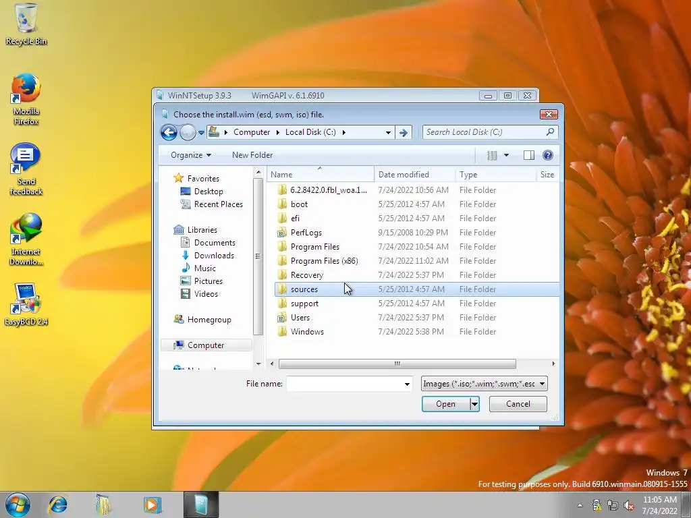Open the Action Center tray icon
Image resolution: width=691 pixels, height=518 pixels.
(x=597, y=505)
